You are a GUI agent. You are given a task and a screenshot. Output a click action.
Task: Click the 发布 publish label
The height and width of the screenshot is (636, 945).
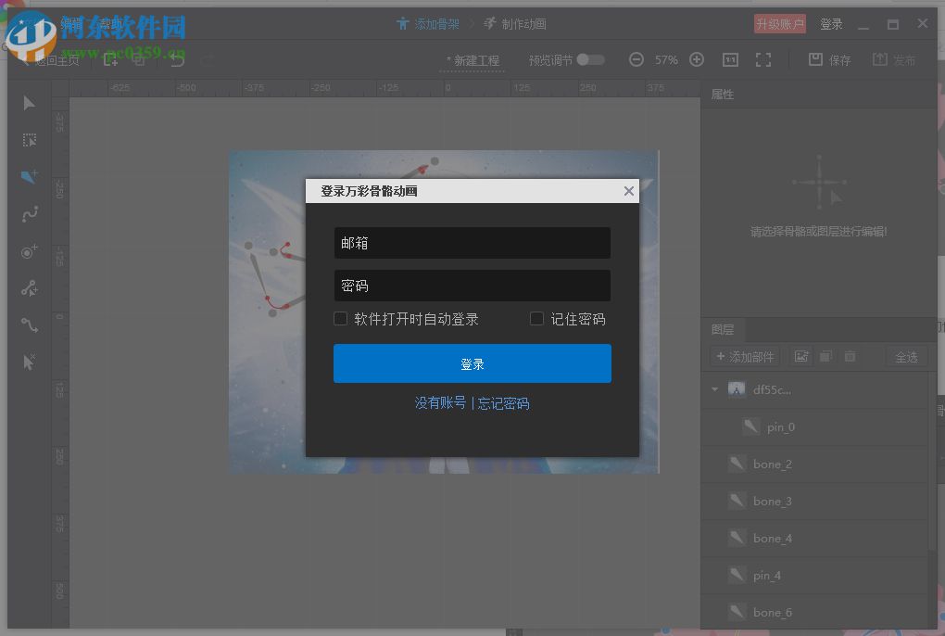pos(904,60)
